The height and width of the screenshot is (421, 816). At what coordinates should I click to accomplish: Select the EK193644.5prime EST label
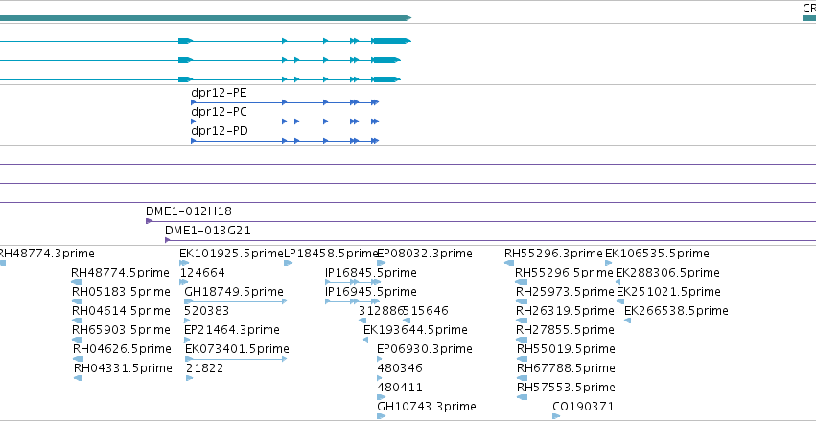(x=415, y=330)
